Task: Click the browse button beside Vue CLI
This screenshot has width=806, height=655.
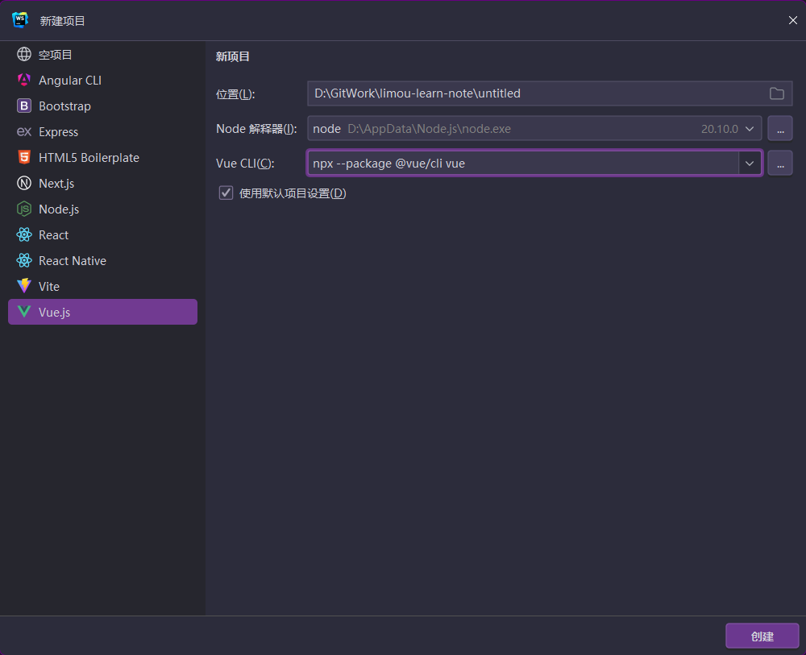Action: click(x=779, y=164)
